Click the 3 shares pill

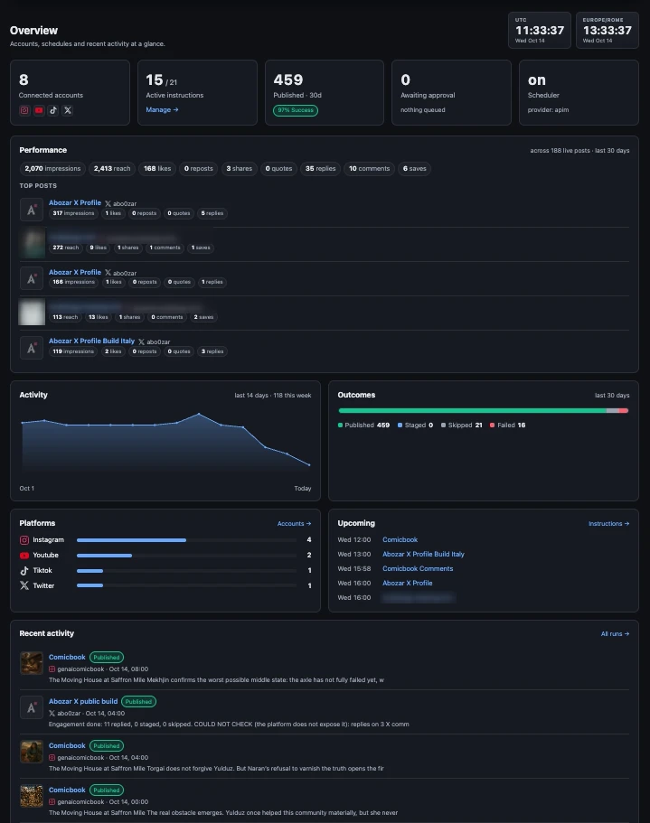point(239,168)
